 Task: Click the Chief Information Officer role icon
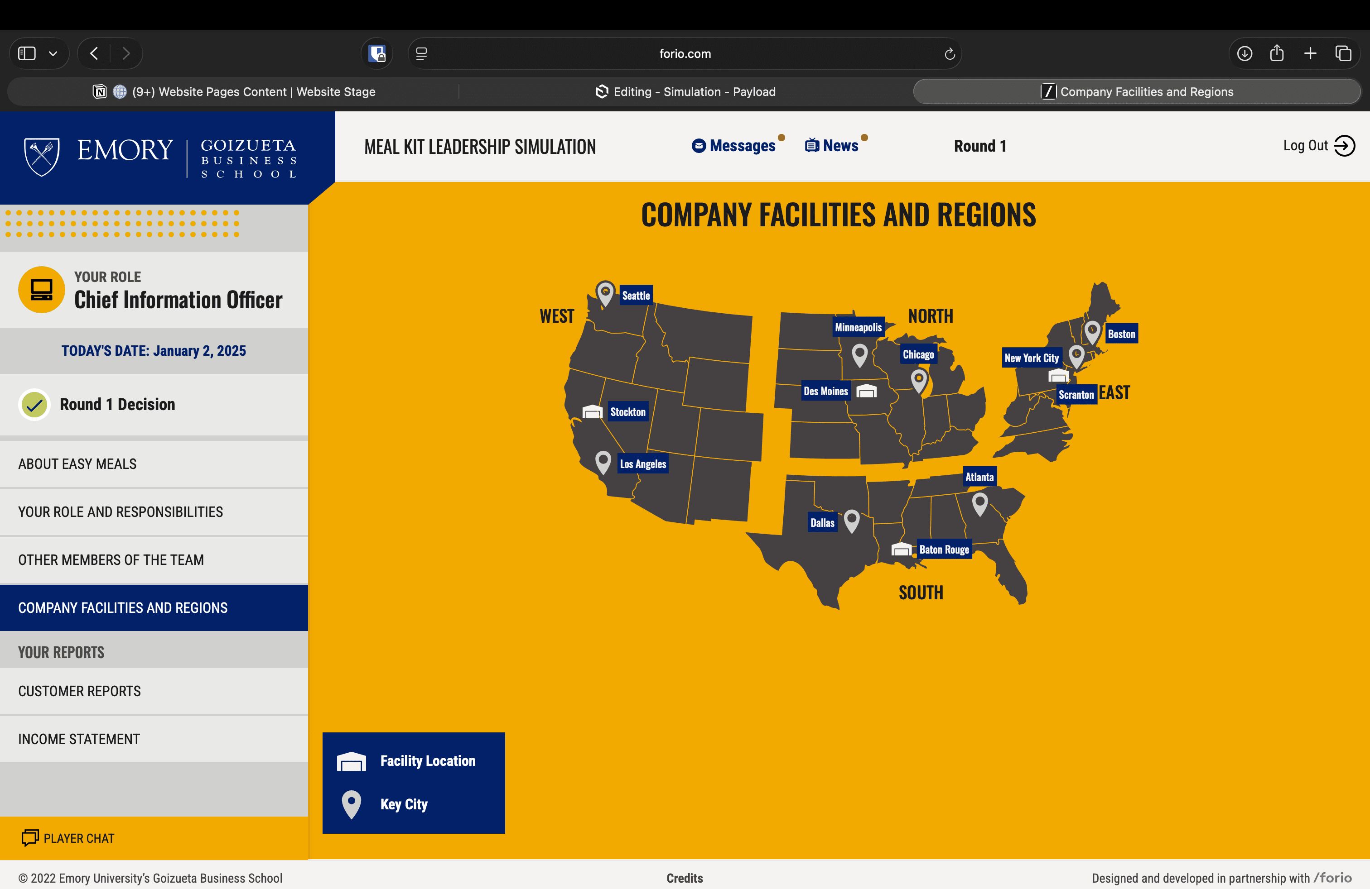tap(41, 289)
